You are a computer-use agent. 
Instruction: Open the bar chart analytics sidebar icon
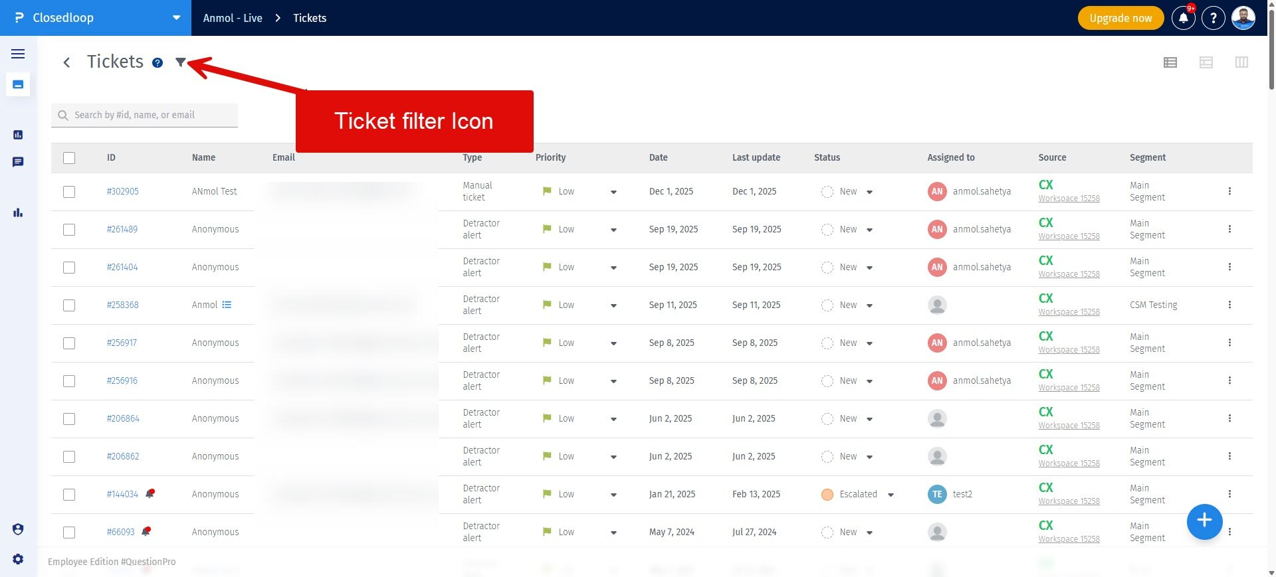pos(18,212)
